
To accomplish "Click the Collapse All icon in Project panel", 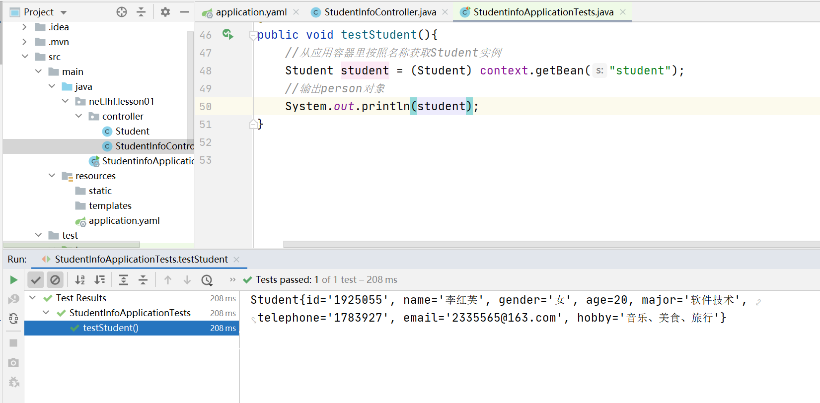I will (x=141, y=12).
